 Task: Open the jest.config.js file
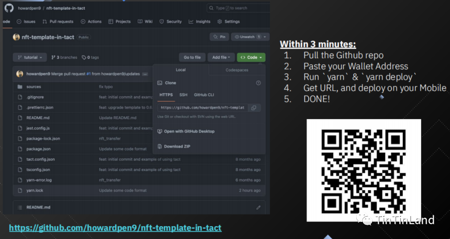(38, 128)
